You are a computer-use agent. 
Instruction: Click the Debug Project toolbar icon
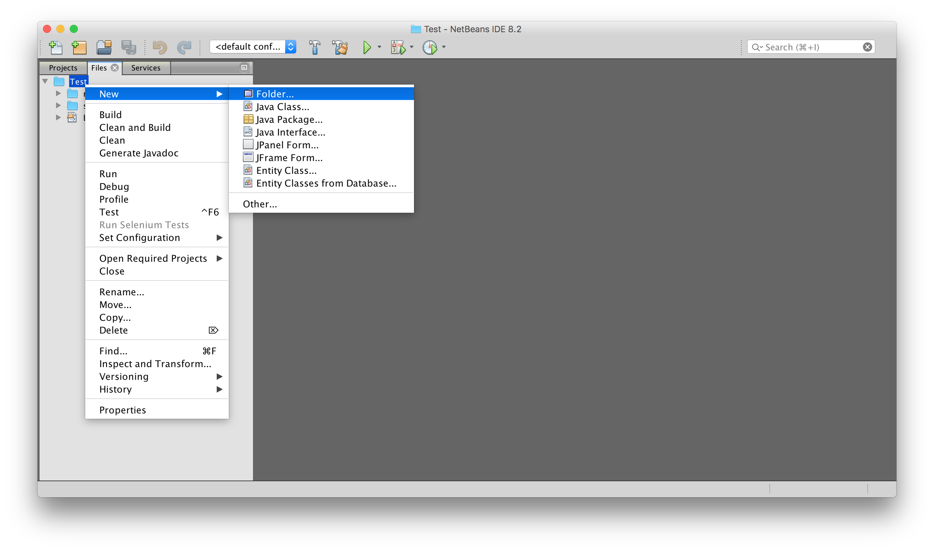pos(398,47)
